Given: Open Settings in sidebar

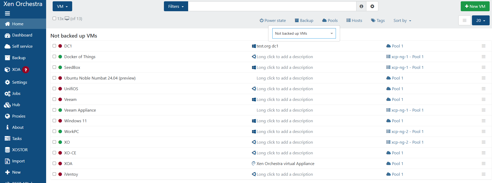Looking at the screenshot, I should click(x=23, y=82).
